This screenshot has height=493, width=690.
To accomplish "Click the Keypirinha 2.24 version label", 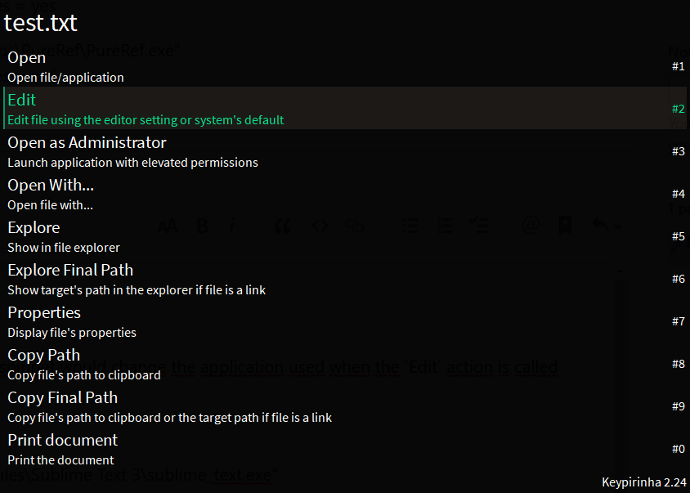I will coord(643,482).
